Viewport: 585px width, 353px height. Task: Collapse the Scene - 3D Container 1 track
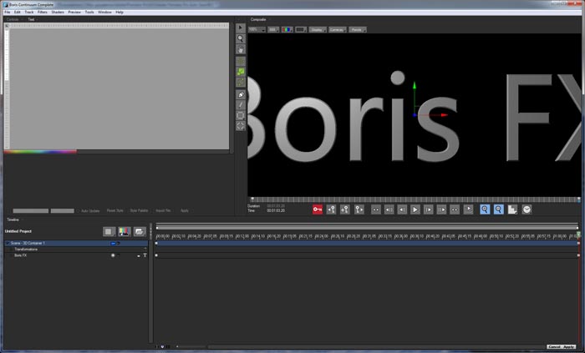(x=8, y=243)
